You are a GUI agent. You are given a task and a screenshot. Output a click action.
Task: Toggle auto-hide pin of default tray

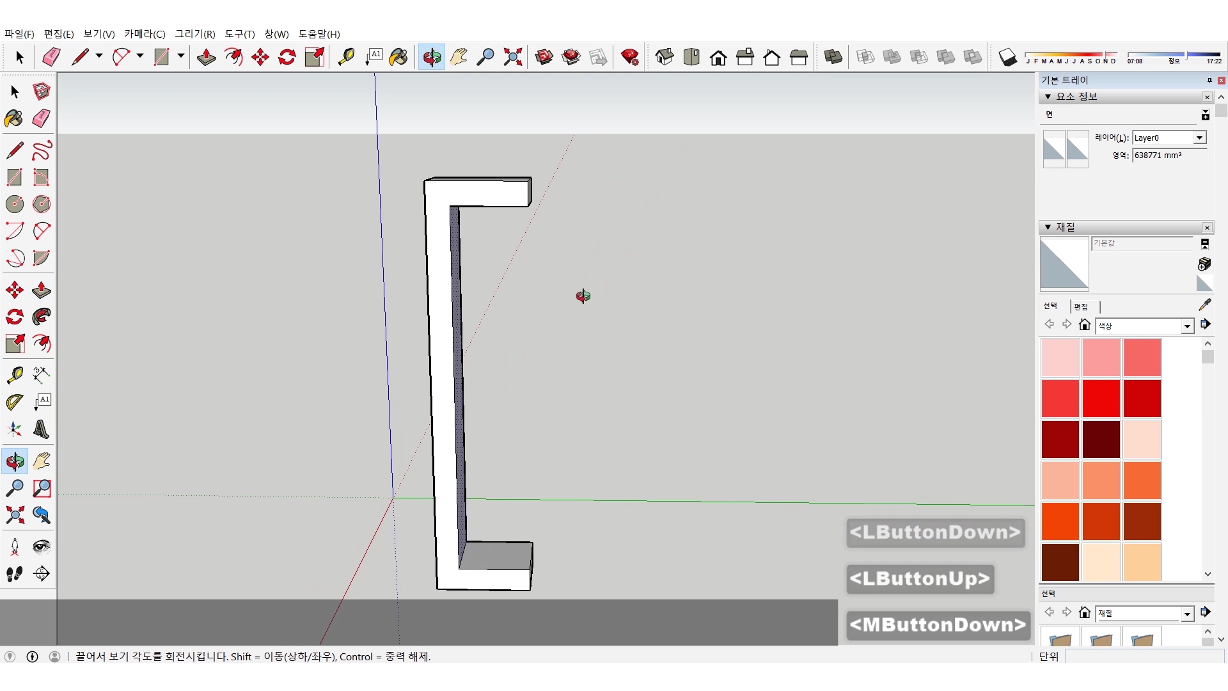click(x=1209, y=80)
